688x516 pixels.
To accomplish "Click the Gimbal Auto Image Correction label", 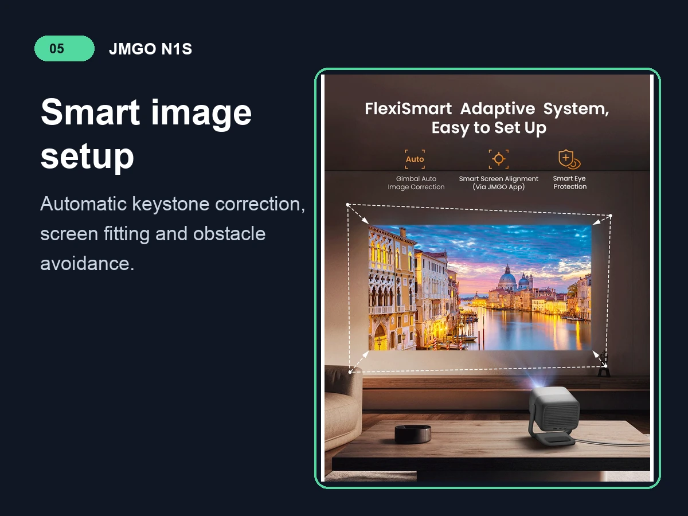I will coord(416,183).
